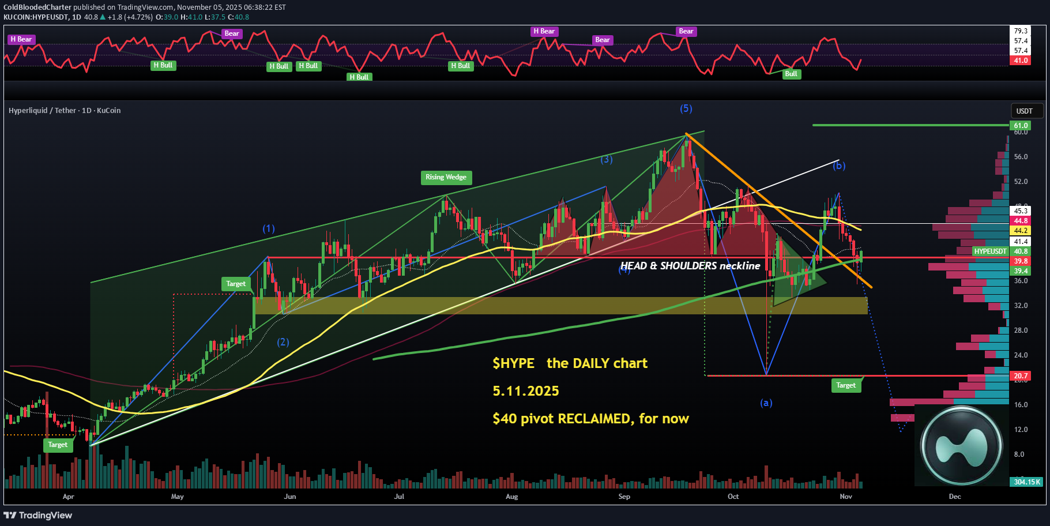Screen dimensions: 1050x526
Task: Select the 61.0 green price label
Action: click(x=1021, y=126)
